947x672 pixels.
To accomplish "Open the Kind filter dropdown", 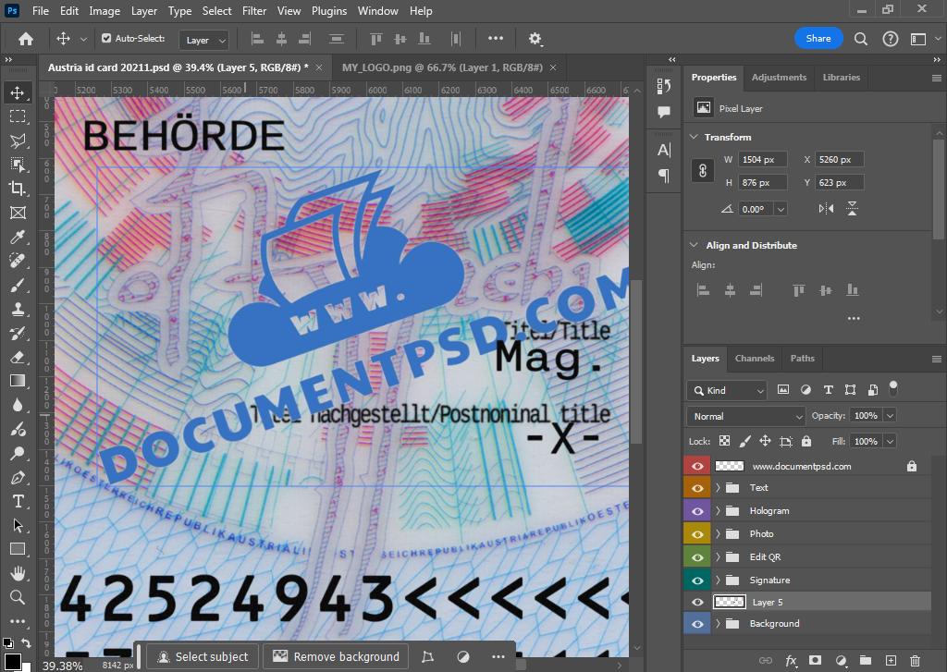I will [x=727, y=391].
